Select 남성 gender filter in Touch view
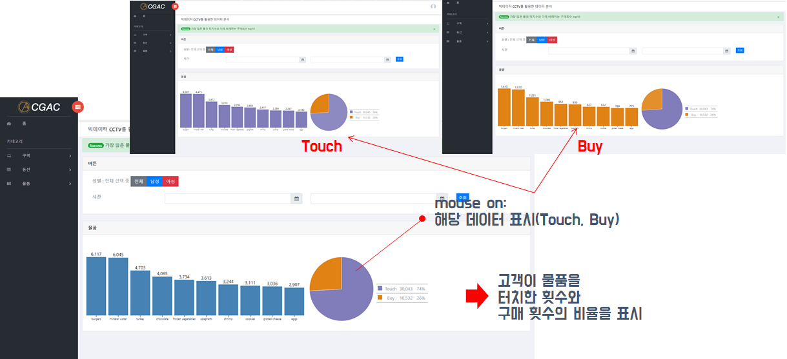 220,50
